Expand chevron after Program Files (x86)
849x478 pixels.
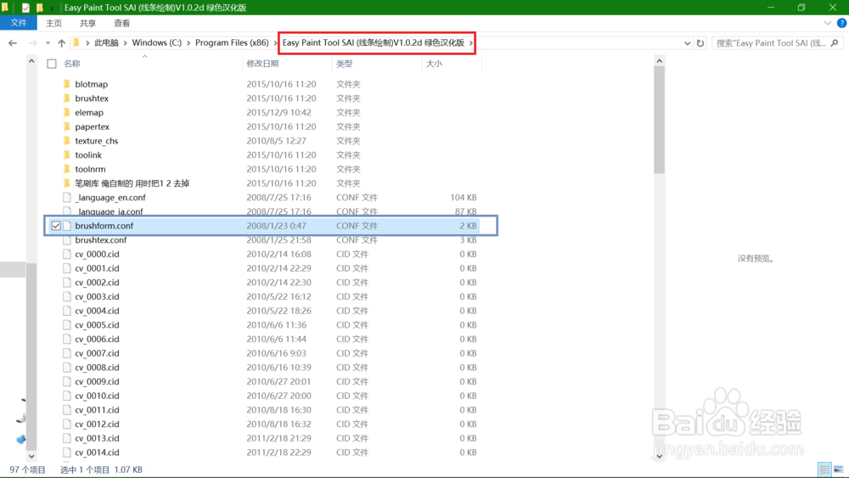(276, 42)
